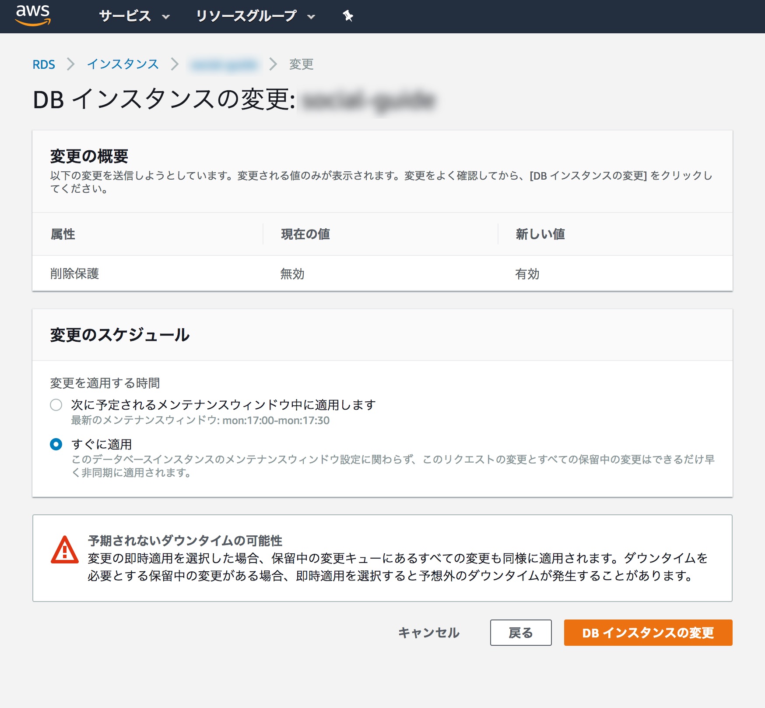765x708 pixels.
Task: Click the 戻る button to go back
Action: pos(521,633)
